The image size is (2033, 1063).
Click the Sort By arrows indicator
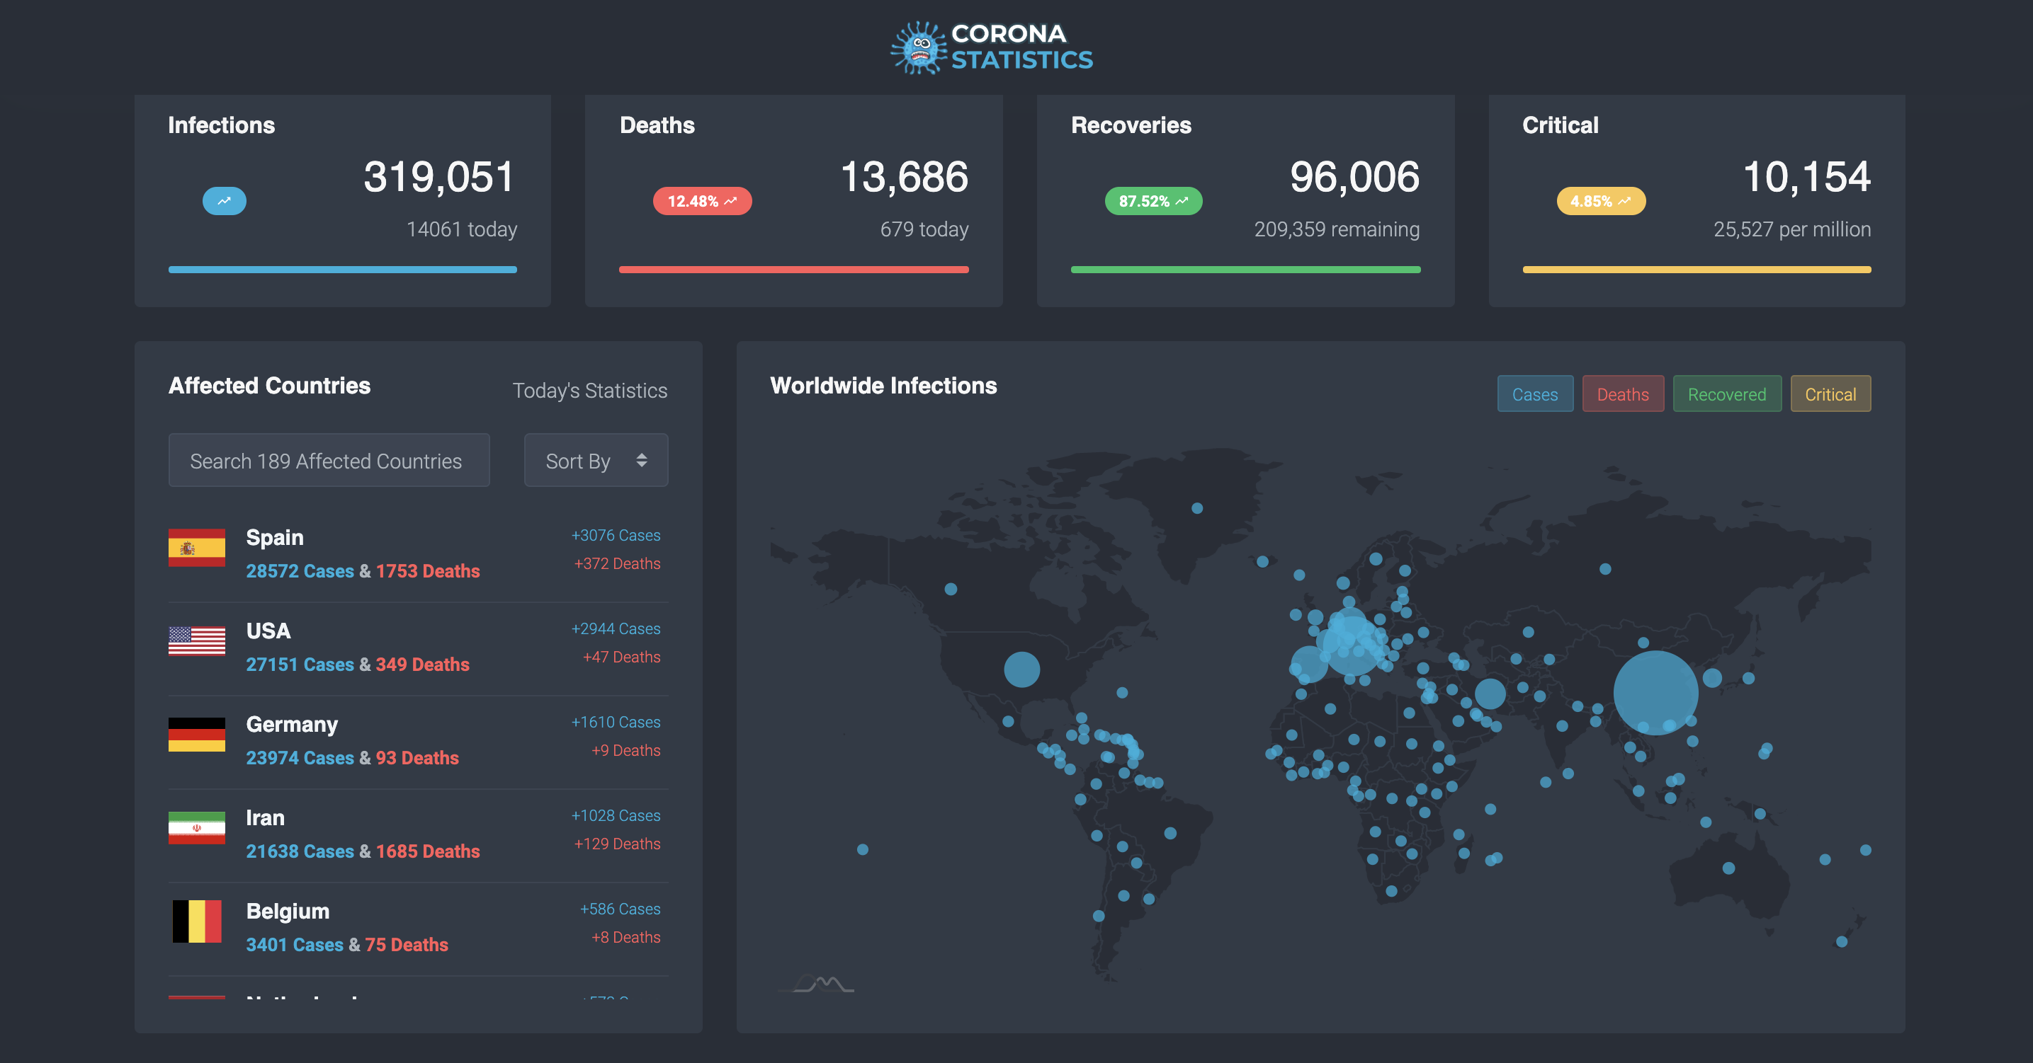pos(642,461)
